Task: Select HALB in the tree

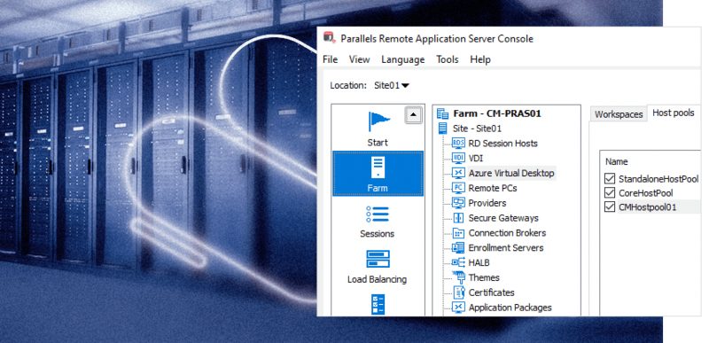Action: tap(479, 262)
